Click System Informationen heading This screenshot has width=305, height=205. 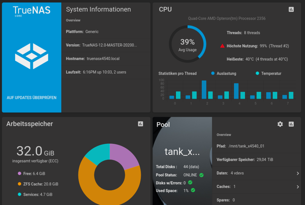click(98, 9)
